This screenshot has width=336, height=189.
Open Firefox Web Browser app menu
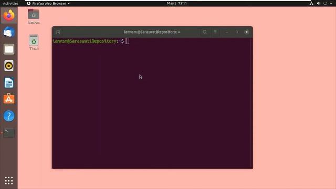(x=48, y=3)
